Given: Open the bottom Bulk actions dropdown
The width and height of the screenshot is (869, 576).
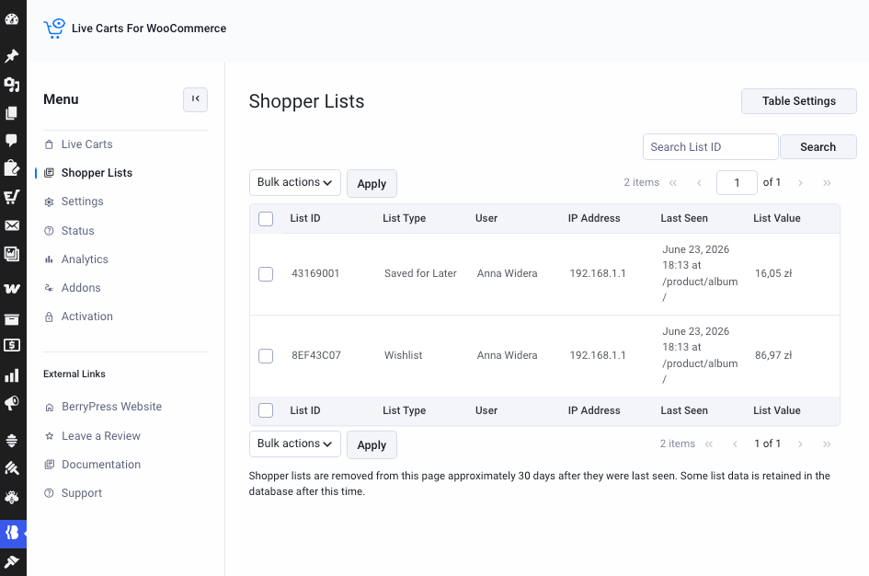Looking at the screenshot, I should pos(295,444).
